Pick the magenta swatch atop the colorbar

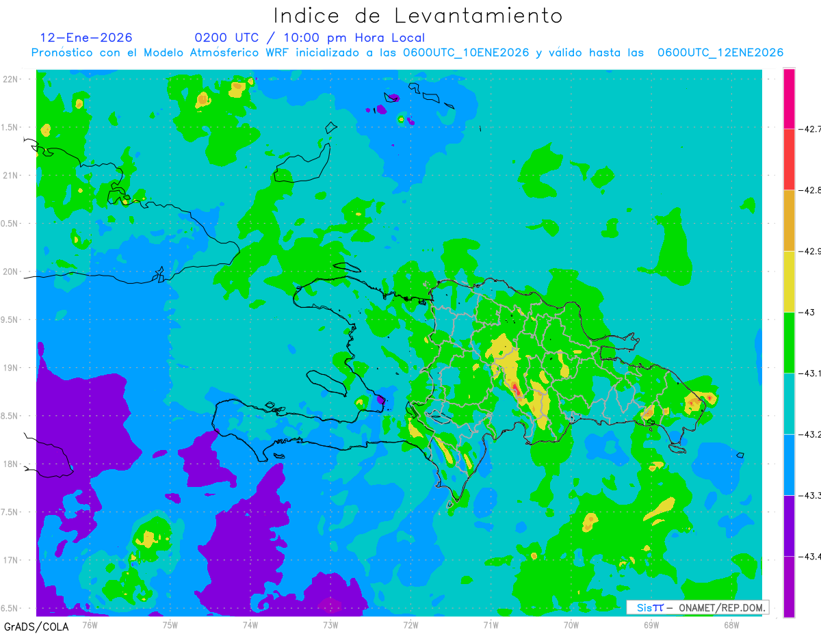(789, 98)
